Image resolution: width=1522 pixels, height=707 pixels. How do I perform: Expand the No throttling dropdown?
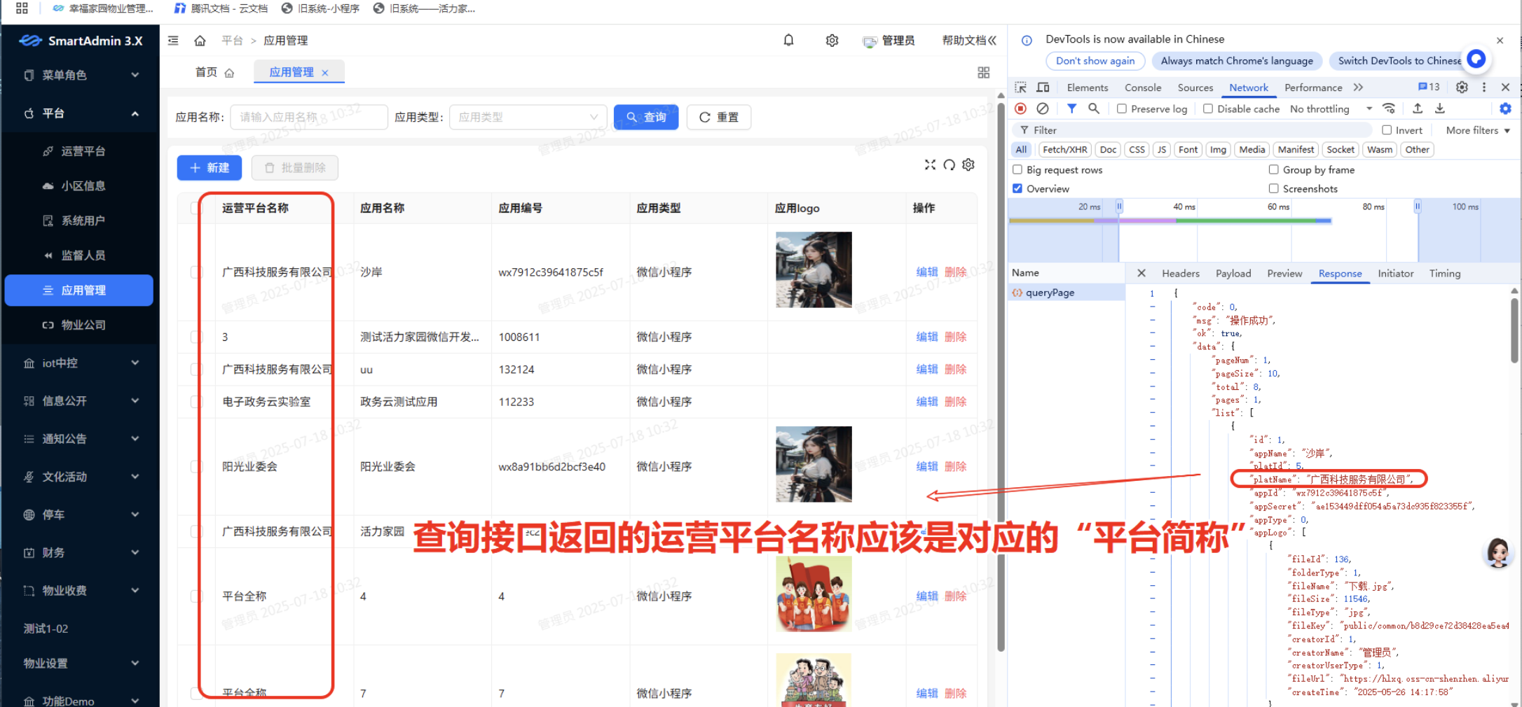click(1327, 108)
